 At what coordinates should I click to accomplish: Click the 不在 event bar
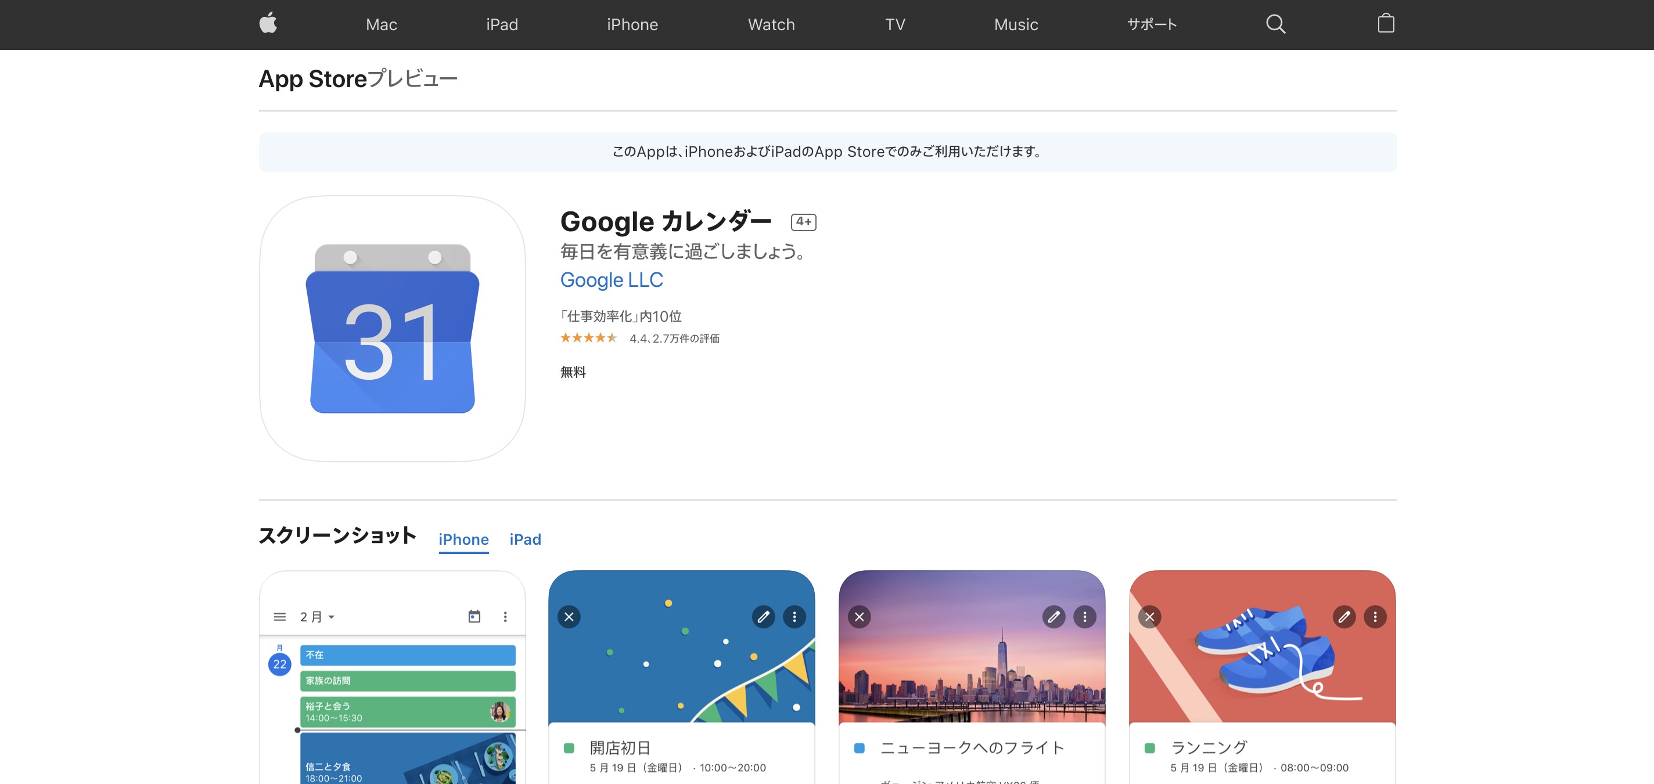click(x=408, y=655)
